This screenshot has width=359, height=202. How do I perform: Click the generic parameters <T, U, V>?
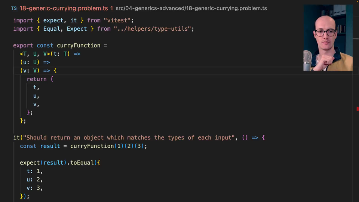pos(35,54)
